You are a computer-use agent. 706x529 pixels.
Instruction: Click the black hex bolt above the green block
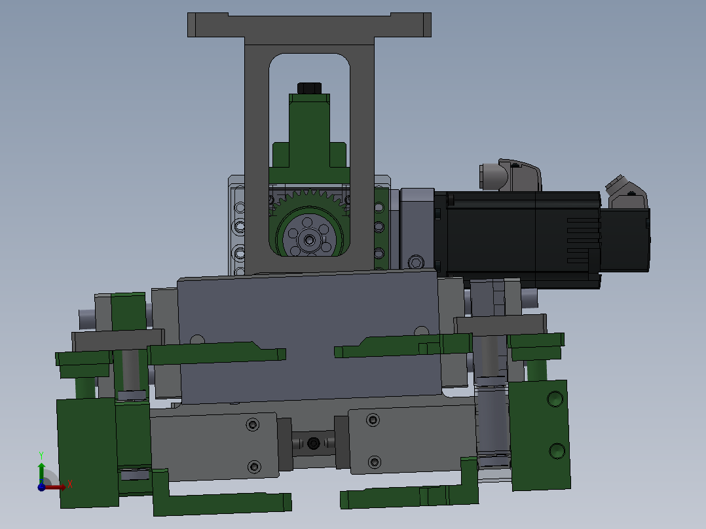[x=310, y=88]
